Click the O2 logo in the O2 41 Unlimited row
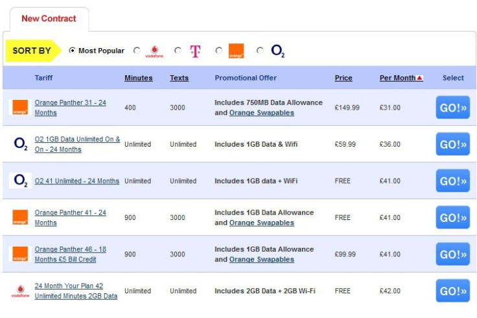The height and width of the screenshot is (318, 477). 21,180
